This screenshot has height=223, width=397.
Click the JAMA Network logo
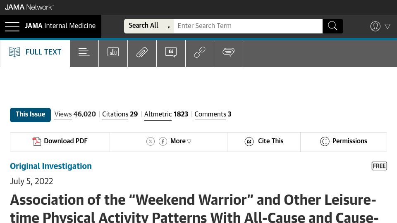click(29, 7)
